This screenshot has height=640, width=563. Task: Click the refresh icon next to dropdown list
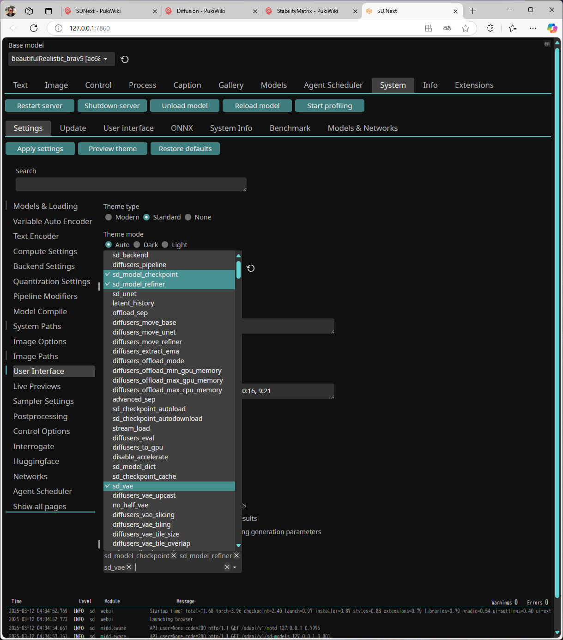click(251, 268)
